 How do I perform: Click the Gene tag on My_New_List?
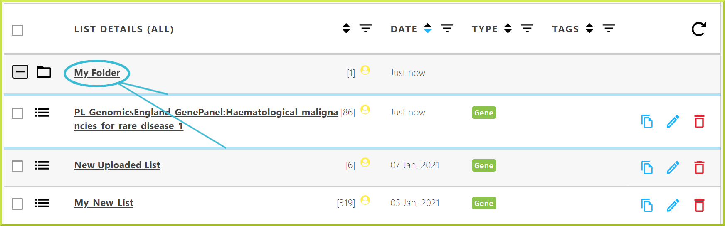coord(484,203)
